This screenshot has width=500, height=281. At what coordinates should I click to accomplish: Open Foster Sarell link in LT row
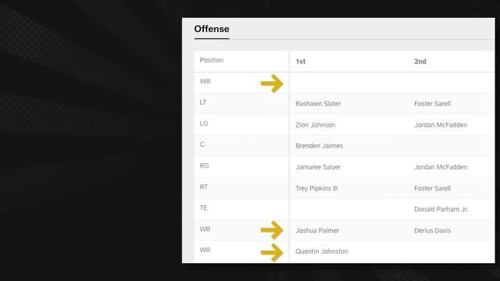432,104
